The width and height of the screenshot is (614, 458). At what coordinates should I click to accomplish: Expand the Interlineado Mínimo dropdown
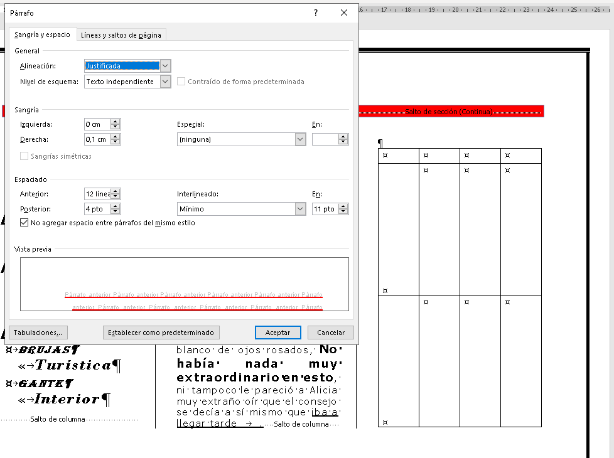(x=300, y=209)
